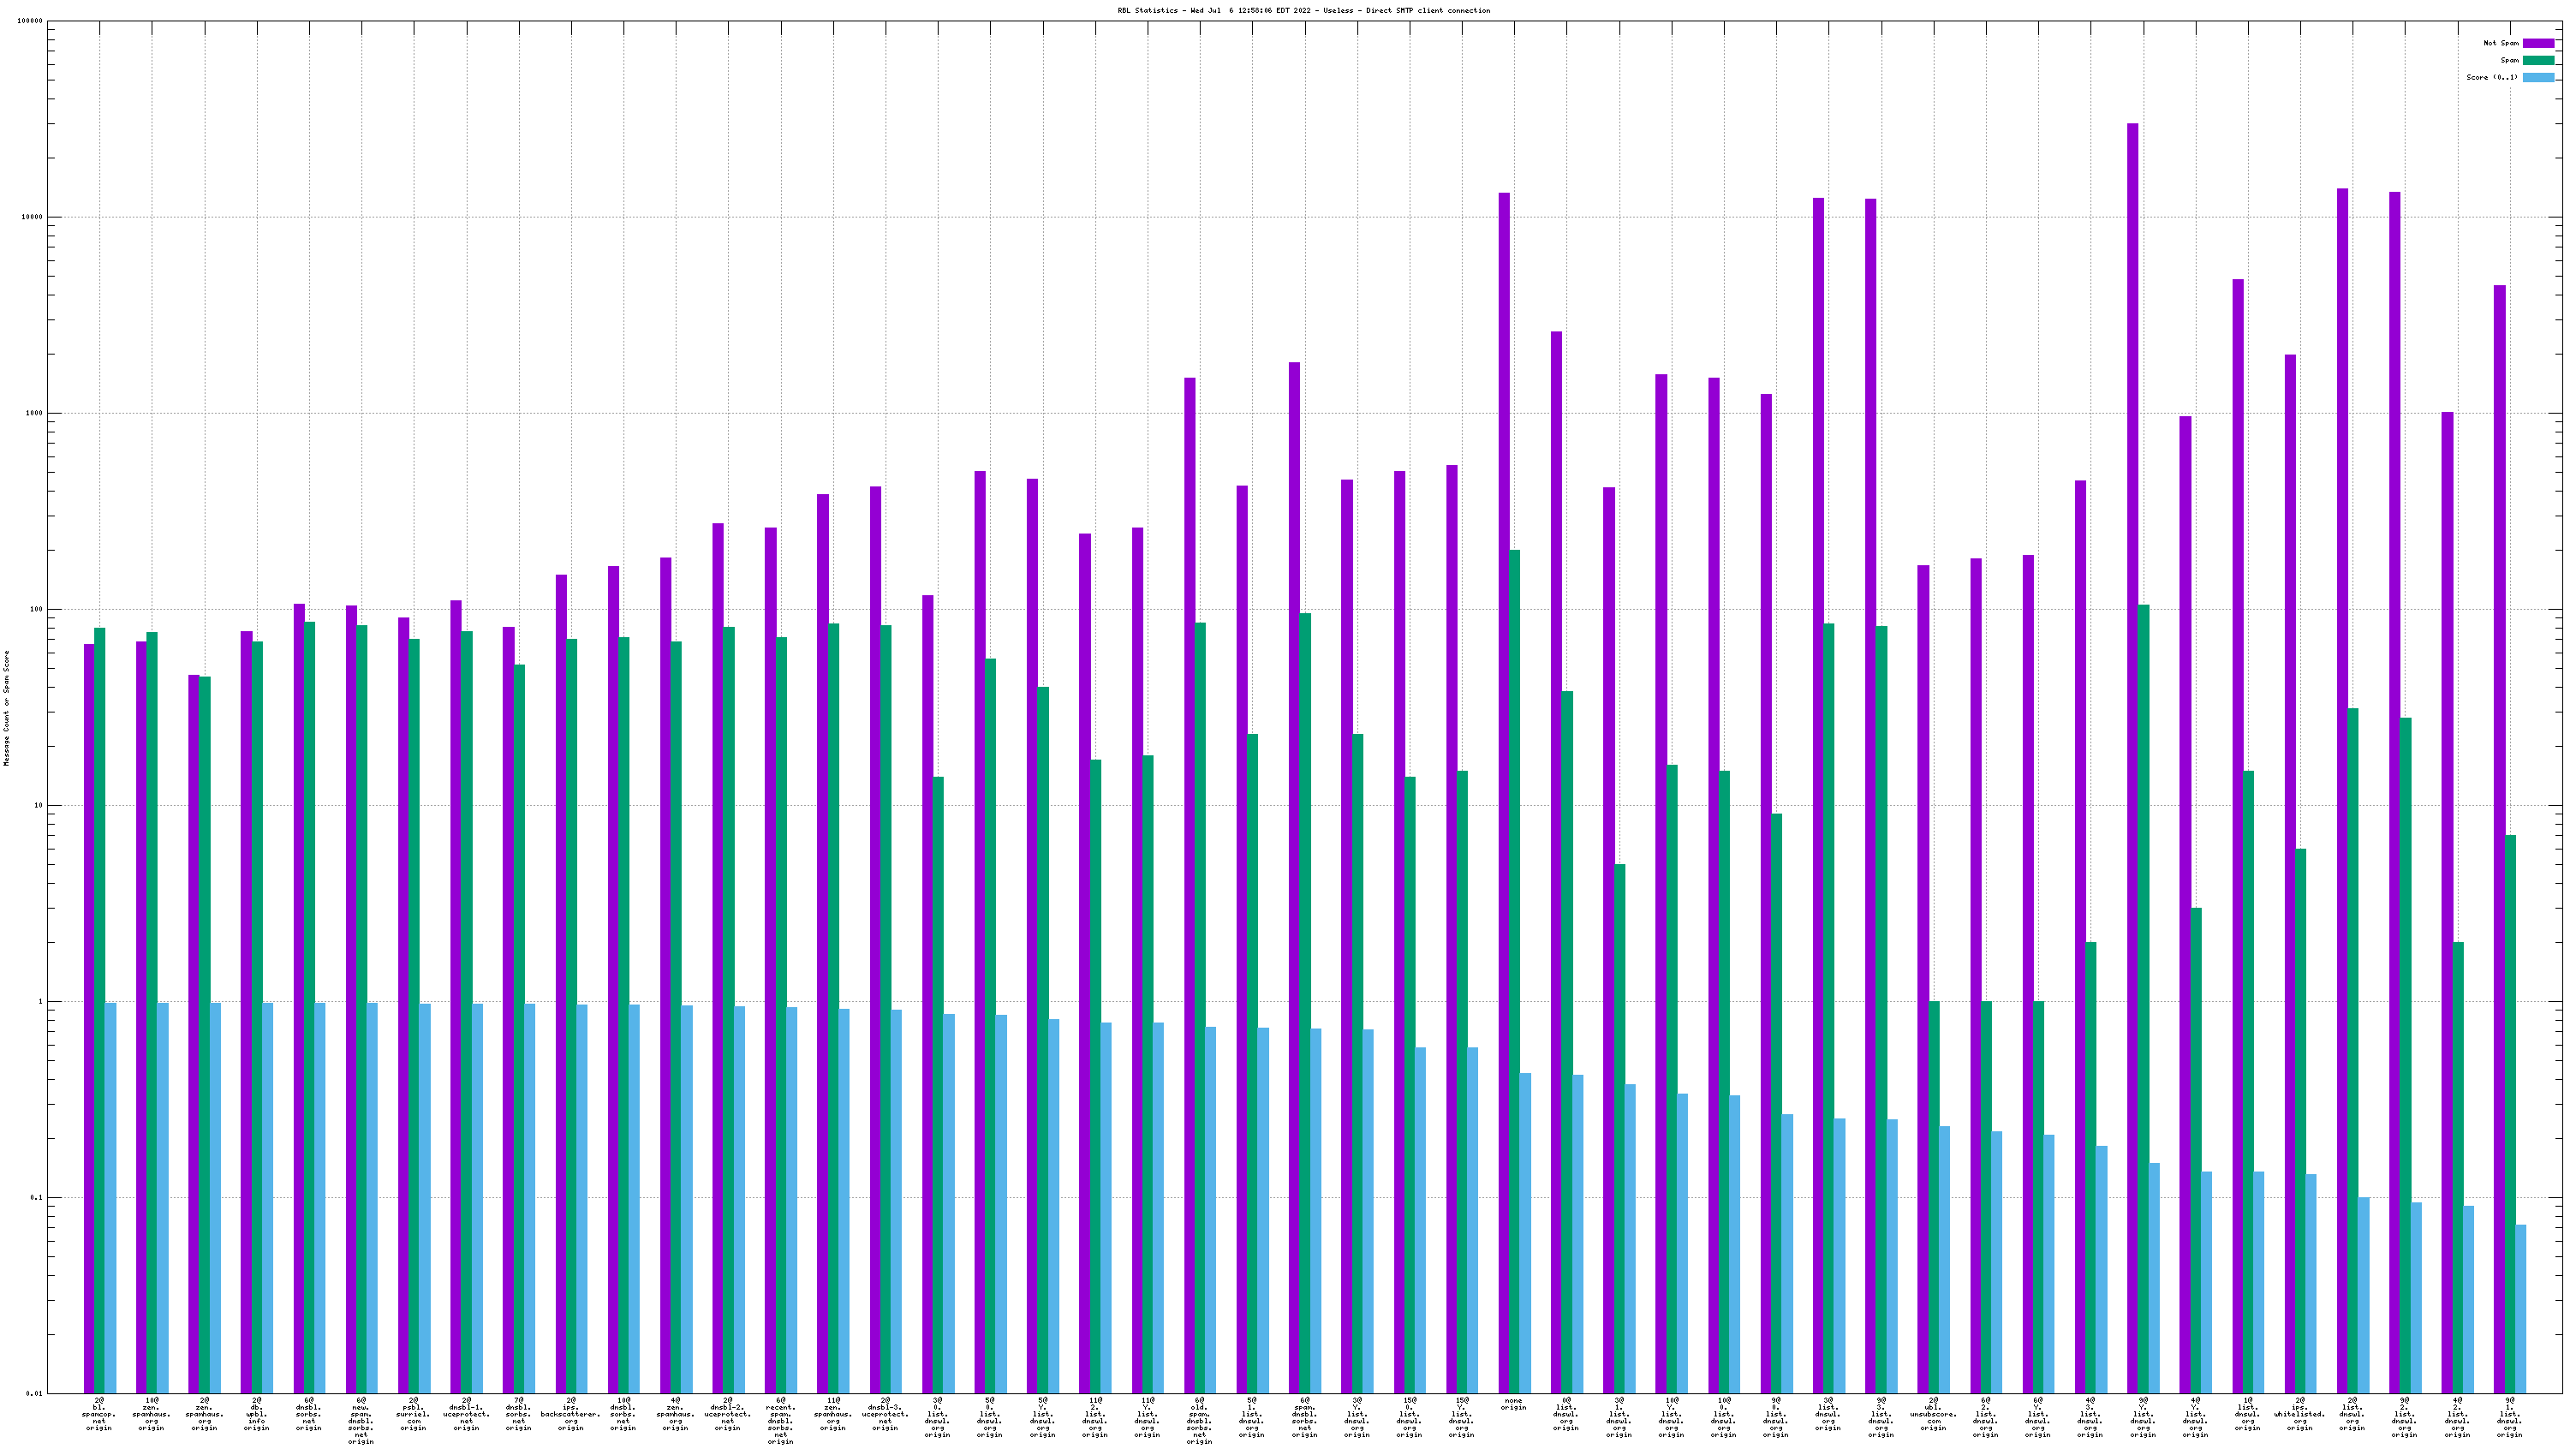Click the RBL Statistics chart title
2576x1449 pixels.
(x=1303, y=10)
